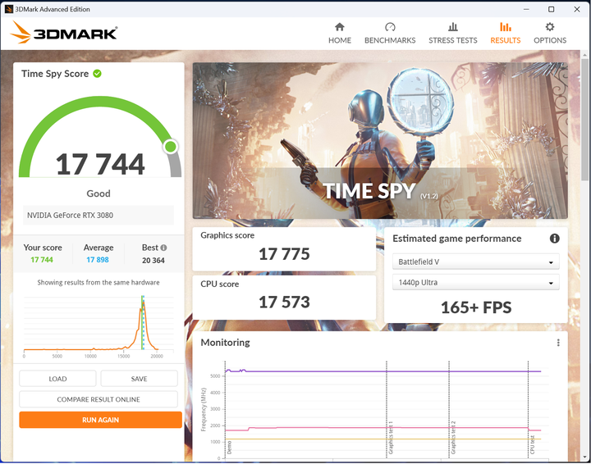Click the STRESS TESTS tab label
This screenshot has height=464, width=591.
452,40
